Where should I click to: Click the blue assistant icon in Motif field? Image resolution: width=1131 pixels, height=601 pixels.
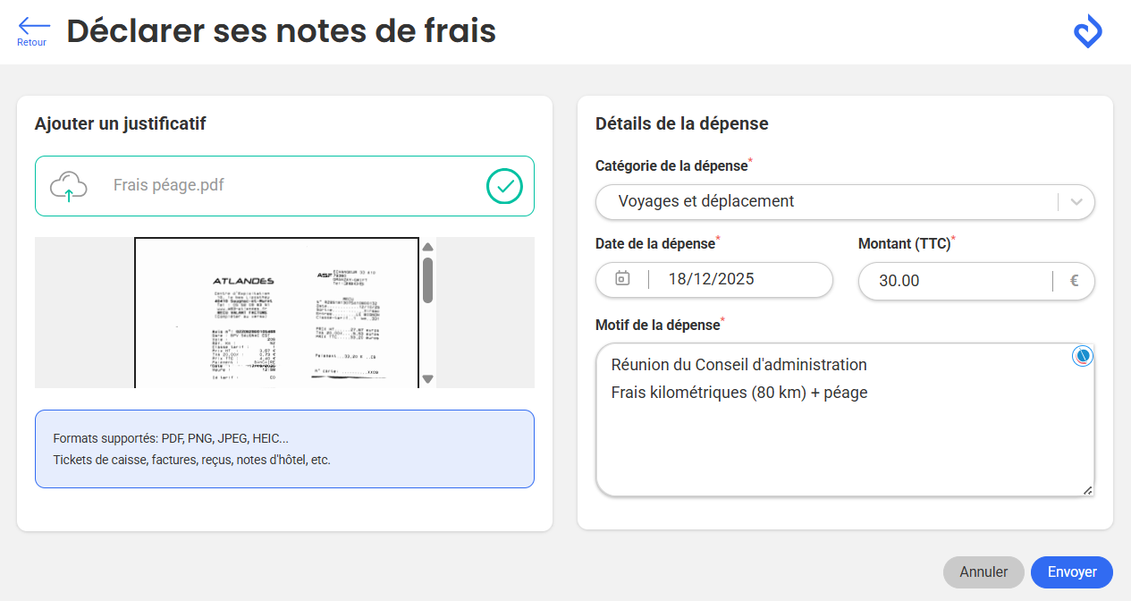click(1083, 357)
